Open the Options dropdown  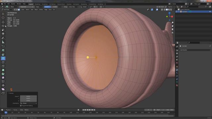click(x=171, y=7)
